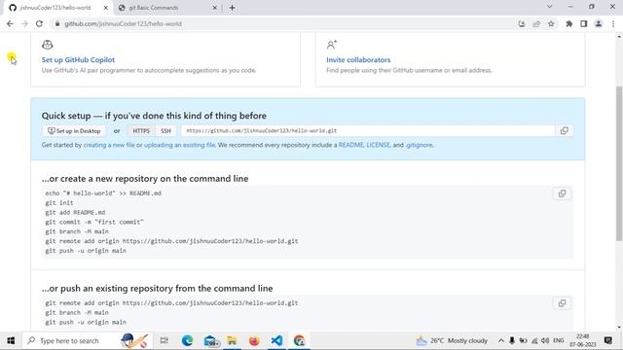
Task: Copy the push existing repository commands
Action: point(562,303)
